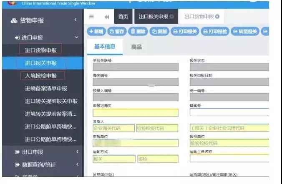Screen dimensions: 282x184
Task: Click the 复制 copy button
Action: 159,31
